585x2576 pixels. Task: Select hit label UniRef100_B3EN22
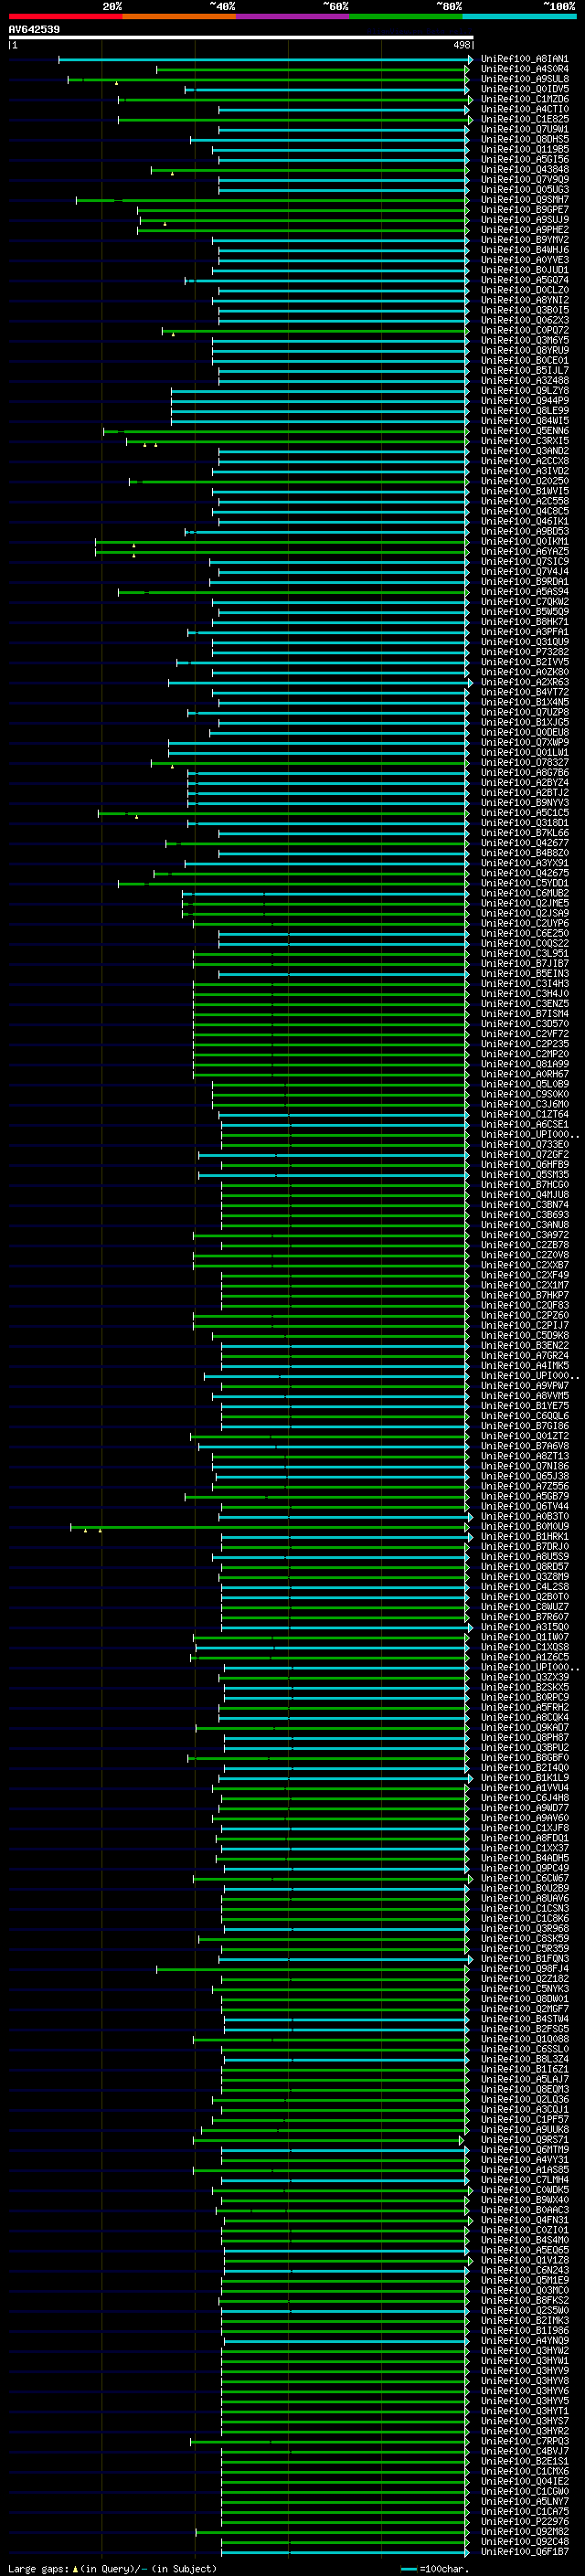pyautogui.click(x=525, y=1345)
